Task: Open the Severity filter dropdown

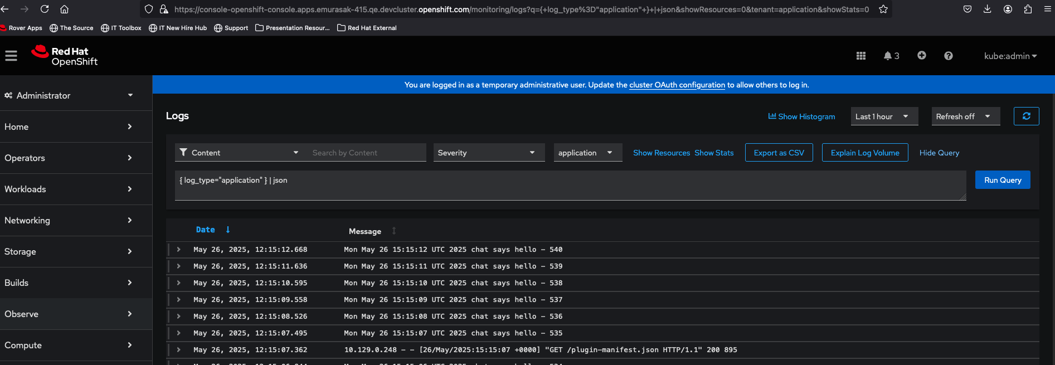Action: click(x=489, y=153)
